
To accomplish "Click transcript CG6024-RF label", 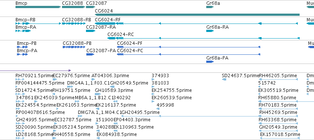I will tap(108, 20).
